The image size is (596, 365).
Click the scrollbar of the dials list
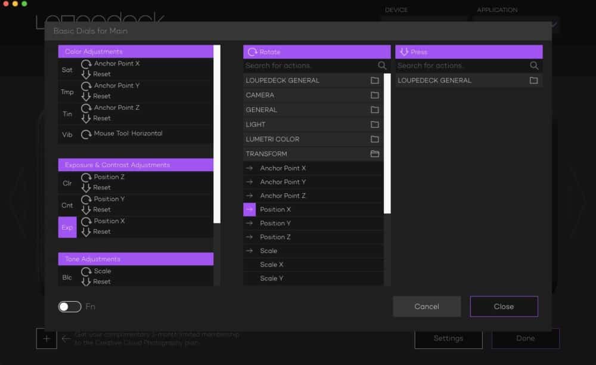217,134
